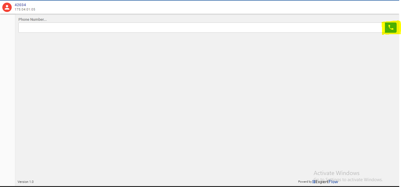This screenshot has height=187, width=401.
Task: Click the green phone call button
Action: click(391, 27)
